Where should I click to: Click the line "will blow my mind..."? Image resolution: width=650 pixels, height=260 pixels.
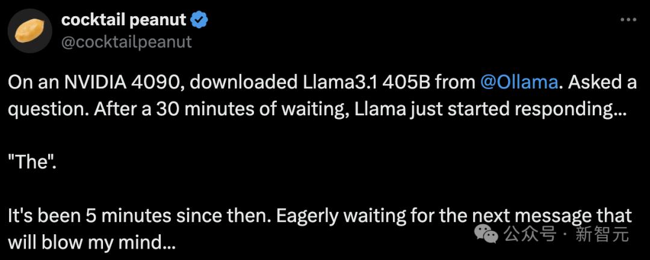(x=92, y=243)
